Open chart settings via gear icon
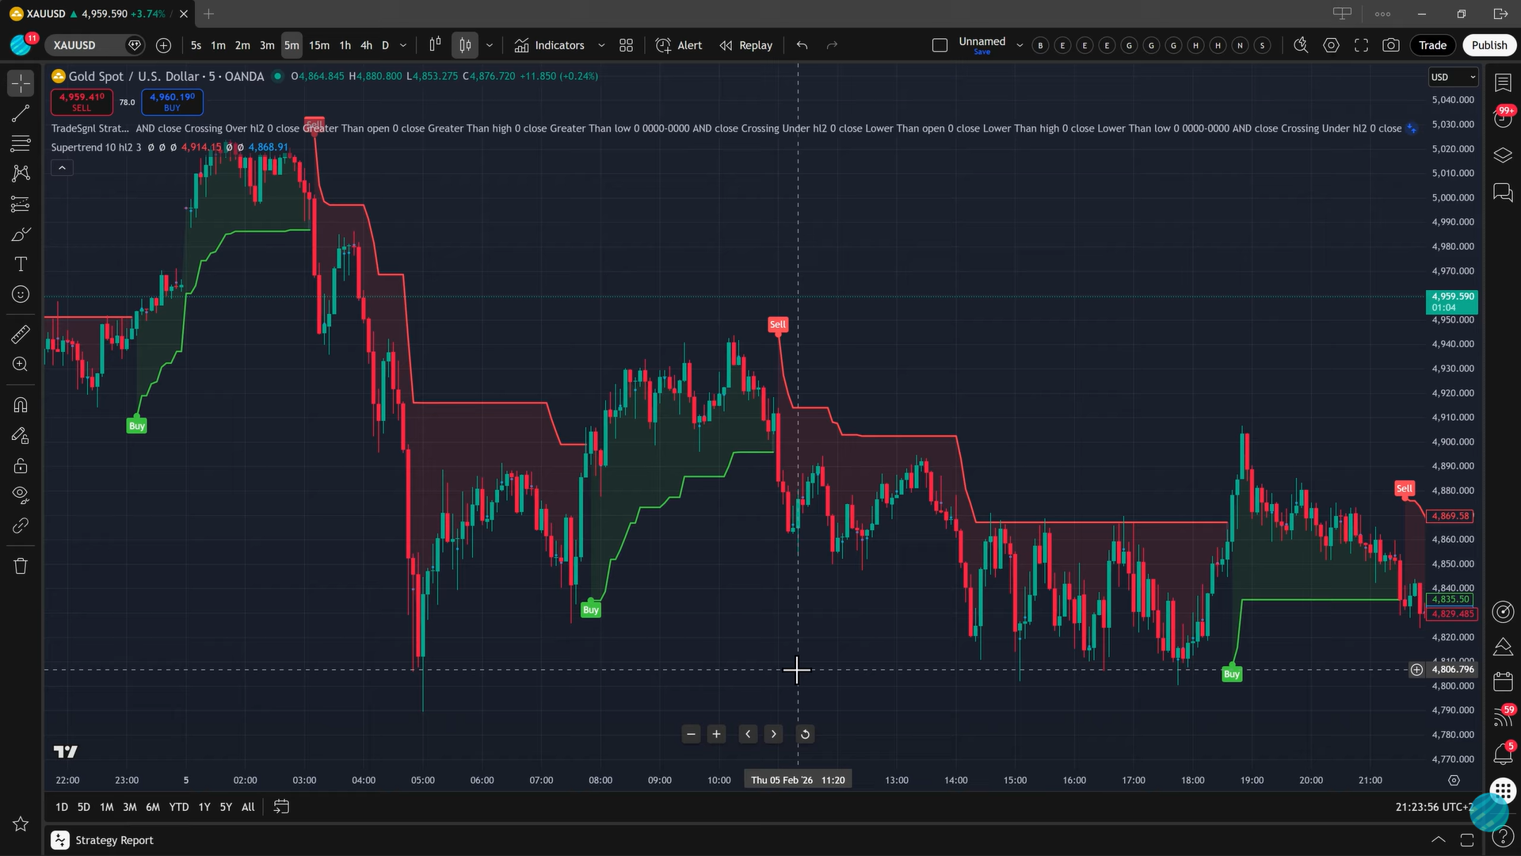The width and height of the screenshot is (1521, 856). click(x=1332, y=45)
